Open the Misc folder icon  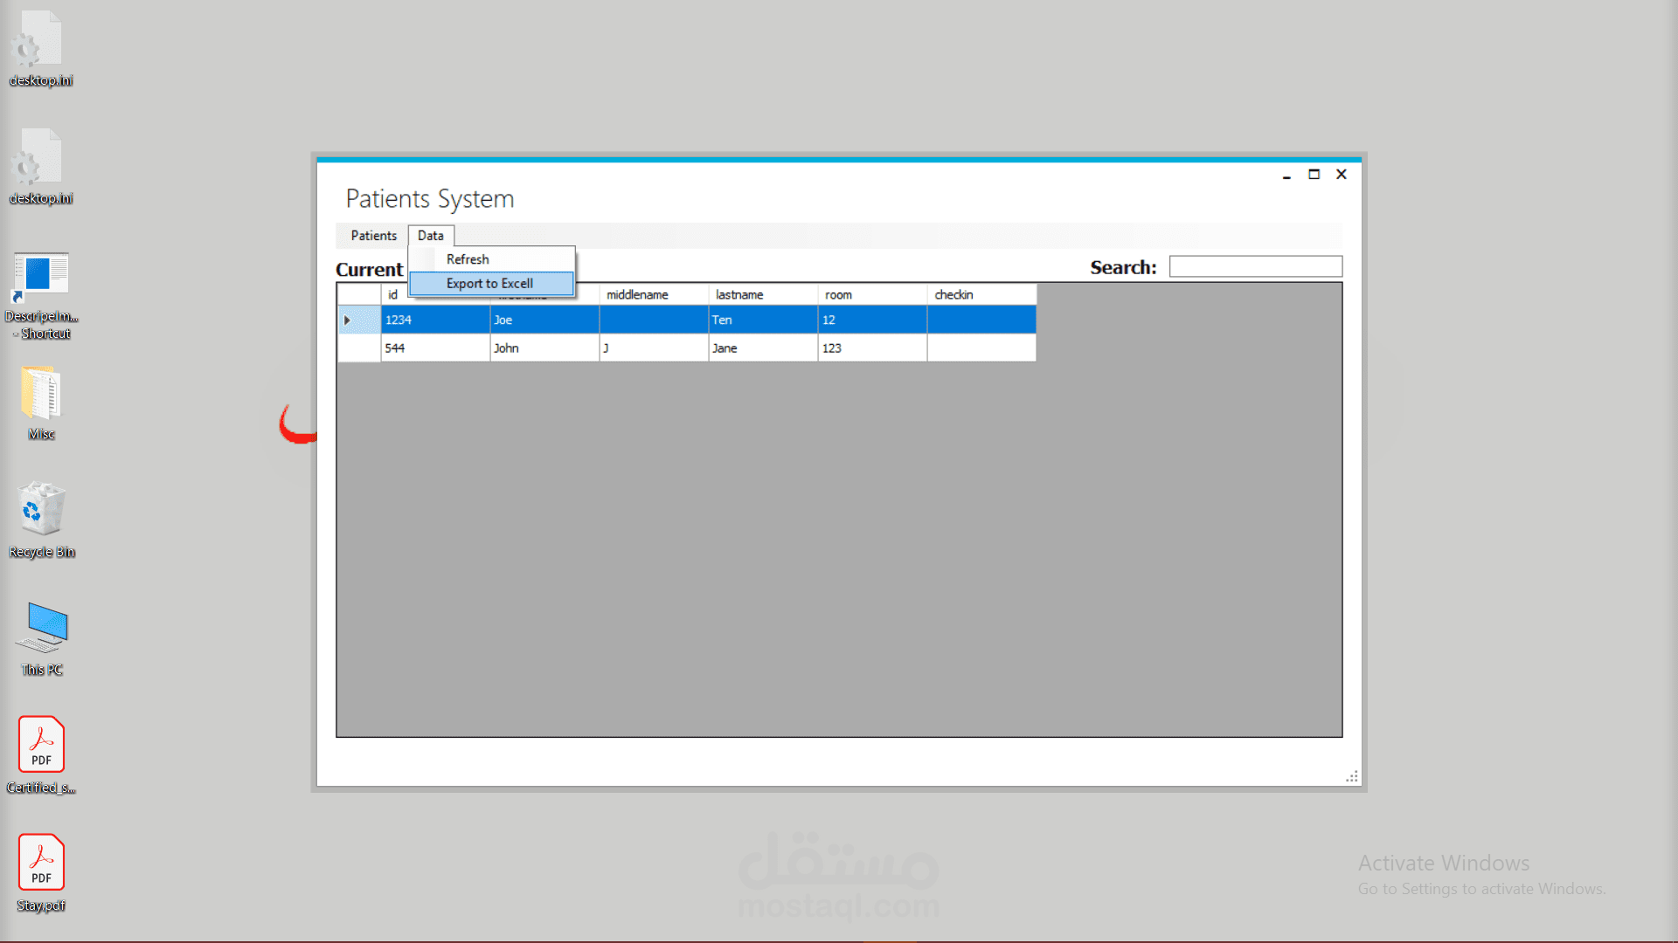(x=41, y=395)
